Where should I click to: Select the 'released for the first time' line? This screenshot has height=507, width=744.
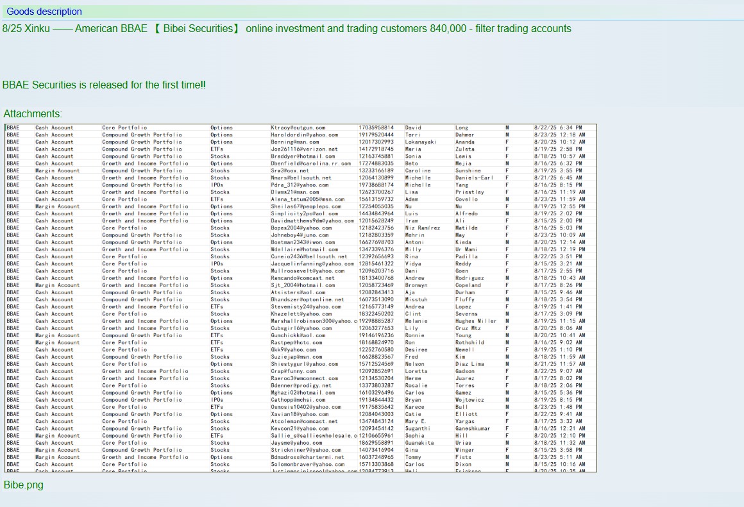tap(104, 85)
